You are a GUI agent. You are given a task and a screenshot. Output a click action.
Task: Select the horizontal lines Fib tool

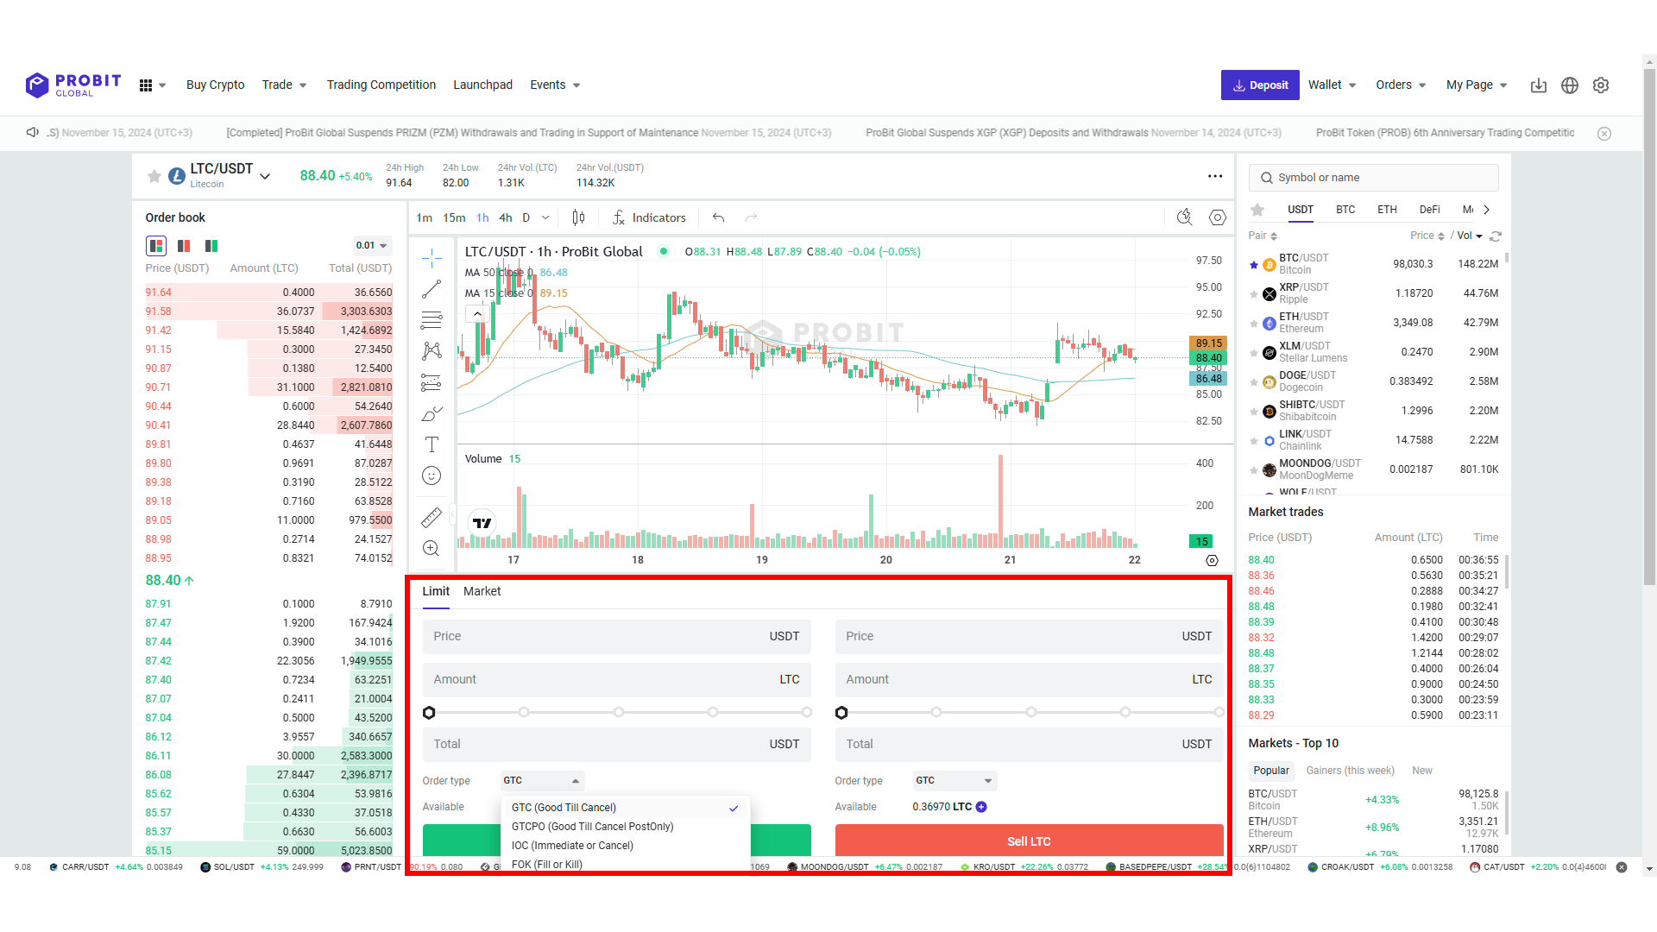point(432,320)
